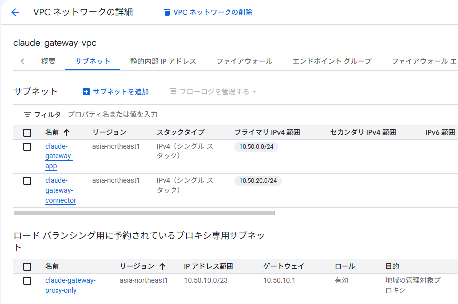
Task: Go back with the left arrow icon
Action: click(x=15, y=12)
